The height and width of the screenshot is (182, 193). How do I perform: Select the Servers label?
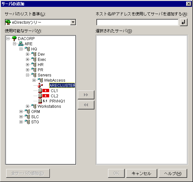[45, 75]
